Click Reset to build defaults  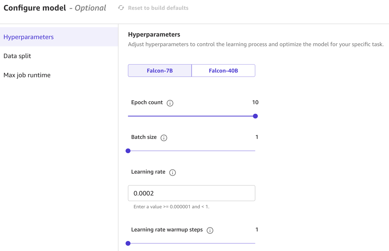tap(158, 8)
